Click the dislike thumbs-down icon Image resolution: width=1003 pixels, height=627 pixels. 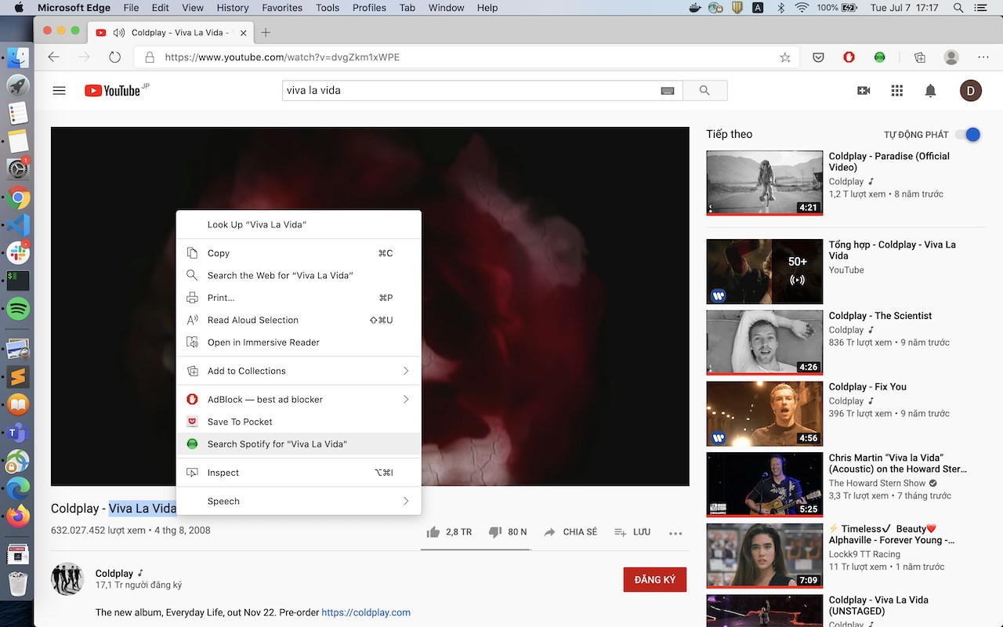tap(494, 532)
